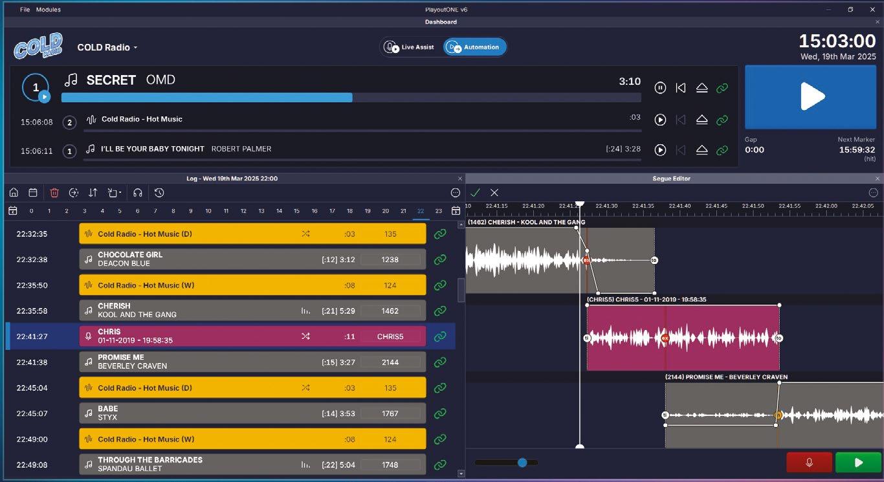The width and height of the screenshot is (884, 482).
Task: Toggle chain link for CHERISH log row
Action: [x=440, y=311]
